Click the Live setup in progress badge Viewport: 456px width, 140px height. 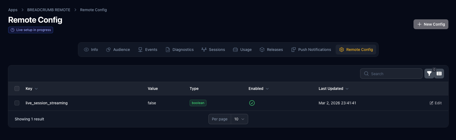(x=31, y=30)
